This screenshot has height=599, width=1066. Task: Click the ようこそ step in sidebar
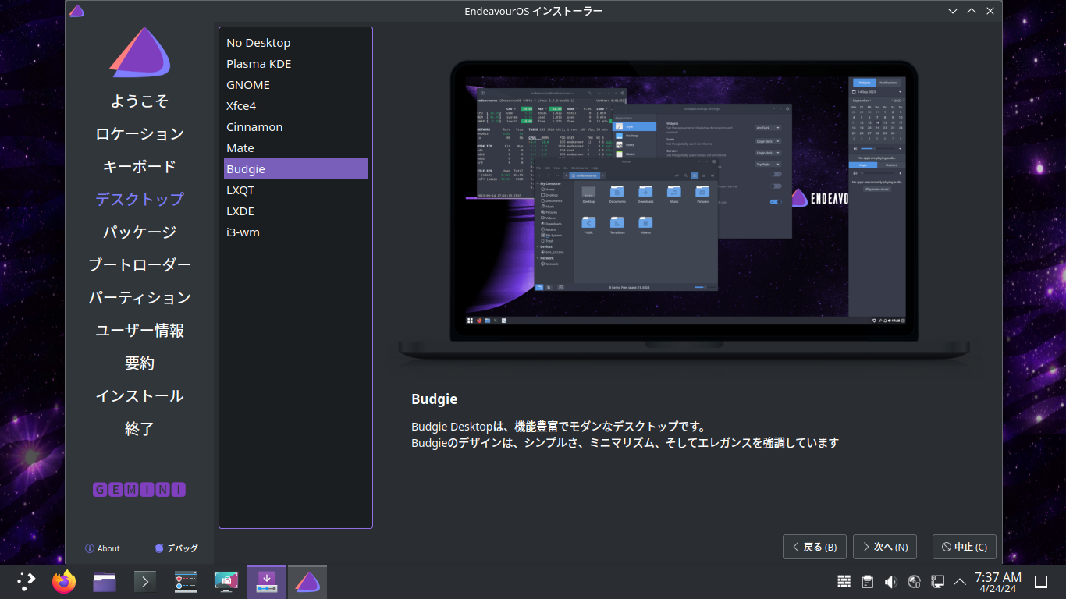click(x=140, y=101)
